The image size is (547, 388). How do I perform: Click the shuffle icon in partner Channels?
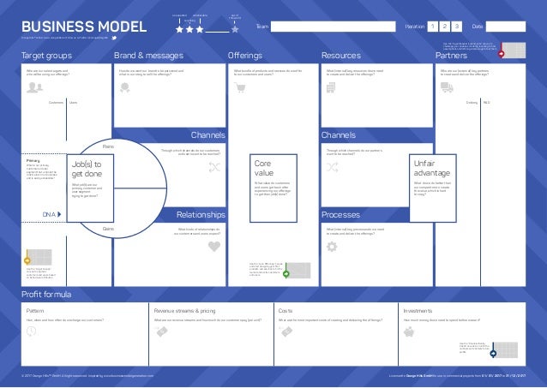(x=332, y=167)
